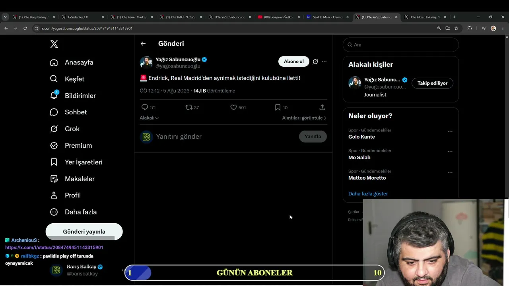Open the Chrome extensions puzzle icon
Image resolution: width=509 pixels, height=286 pixels.
tap(470, 28)
